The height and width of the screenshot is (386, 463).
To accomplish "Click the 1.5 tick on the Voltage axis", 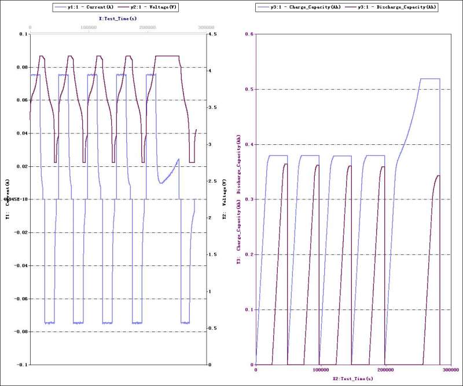I will pyautogui.click(x=212, y=254).
